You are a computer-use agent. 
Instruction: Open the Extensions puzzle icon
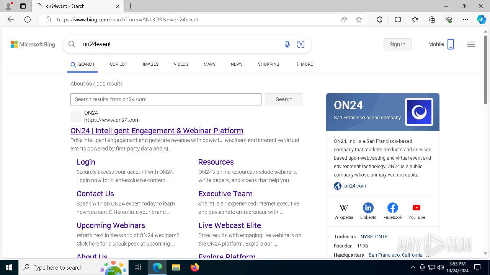coord(379,19)
